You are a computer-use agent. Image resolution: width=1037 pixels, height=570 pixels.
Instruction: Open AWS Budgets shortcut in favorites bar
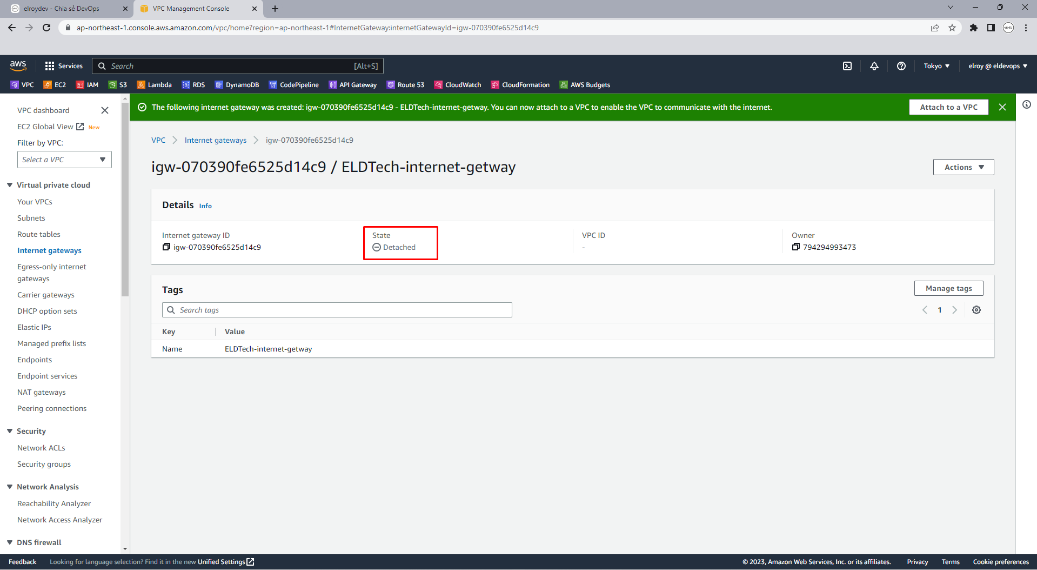(x=585, y=85)
